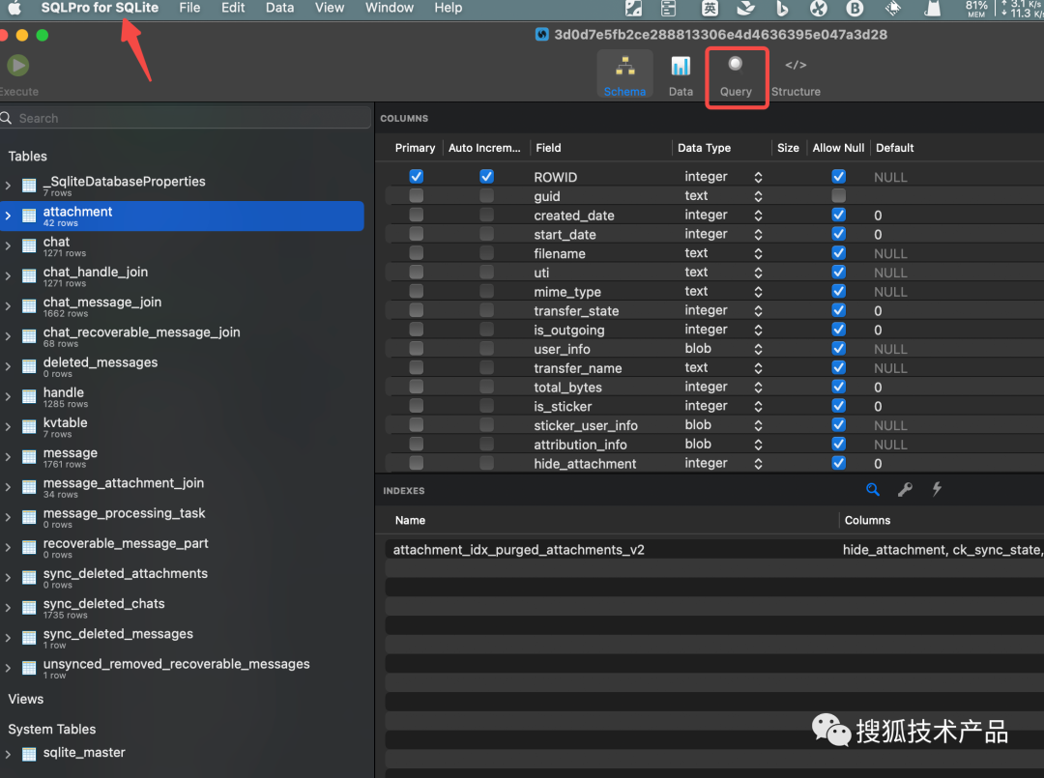Expand the sqlite_master node
1044x778 pixels.
tap(8, 754)
